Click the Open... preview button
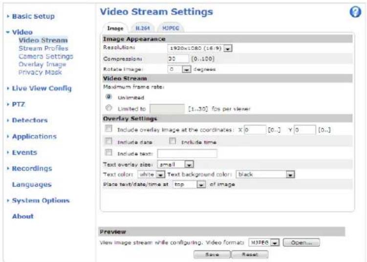367x262 pixels. [x=301, y=242]
